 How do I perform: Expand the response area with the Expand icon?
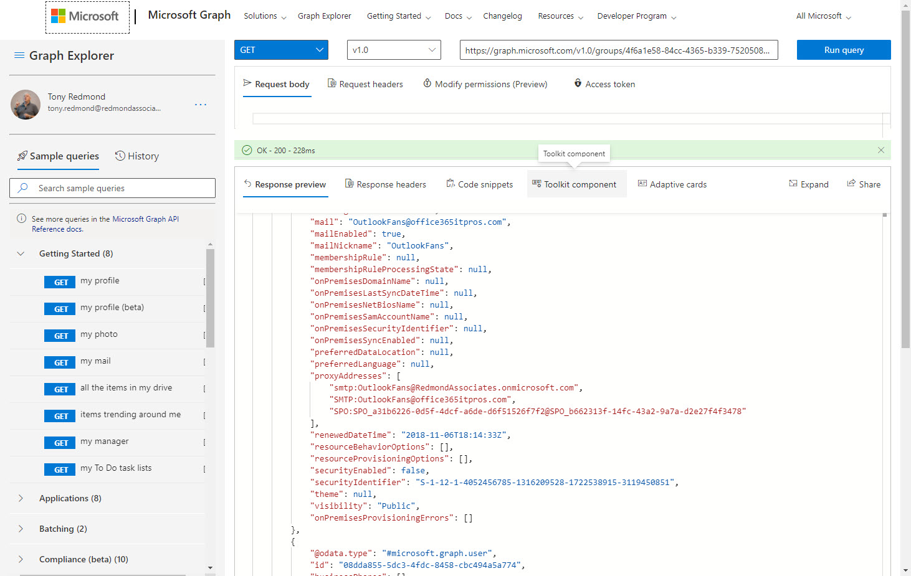(808, 184)
